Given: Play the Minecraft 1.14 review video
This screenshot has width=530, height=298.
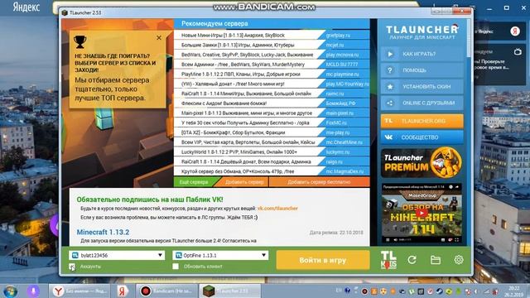Looking at the screenshot, I should pyautogui.click(x=422, y=214).
